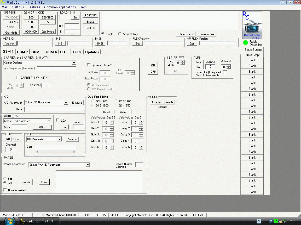
Task: Click the RQ Data scrollbar left arrow
Action: tap(37, 152)
